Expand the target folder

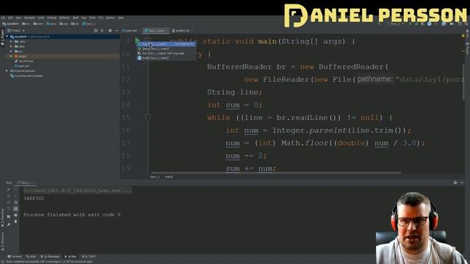click(11, 56)
